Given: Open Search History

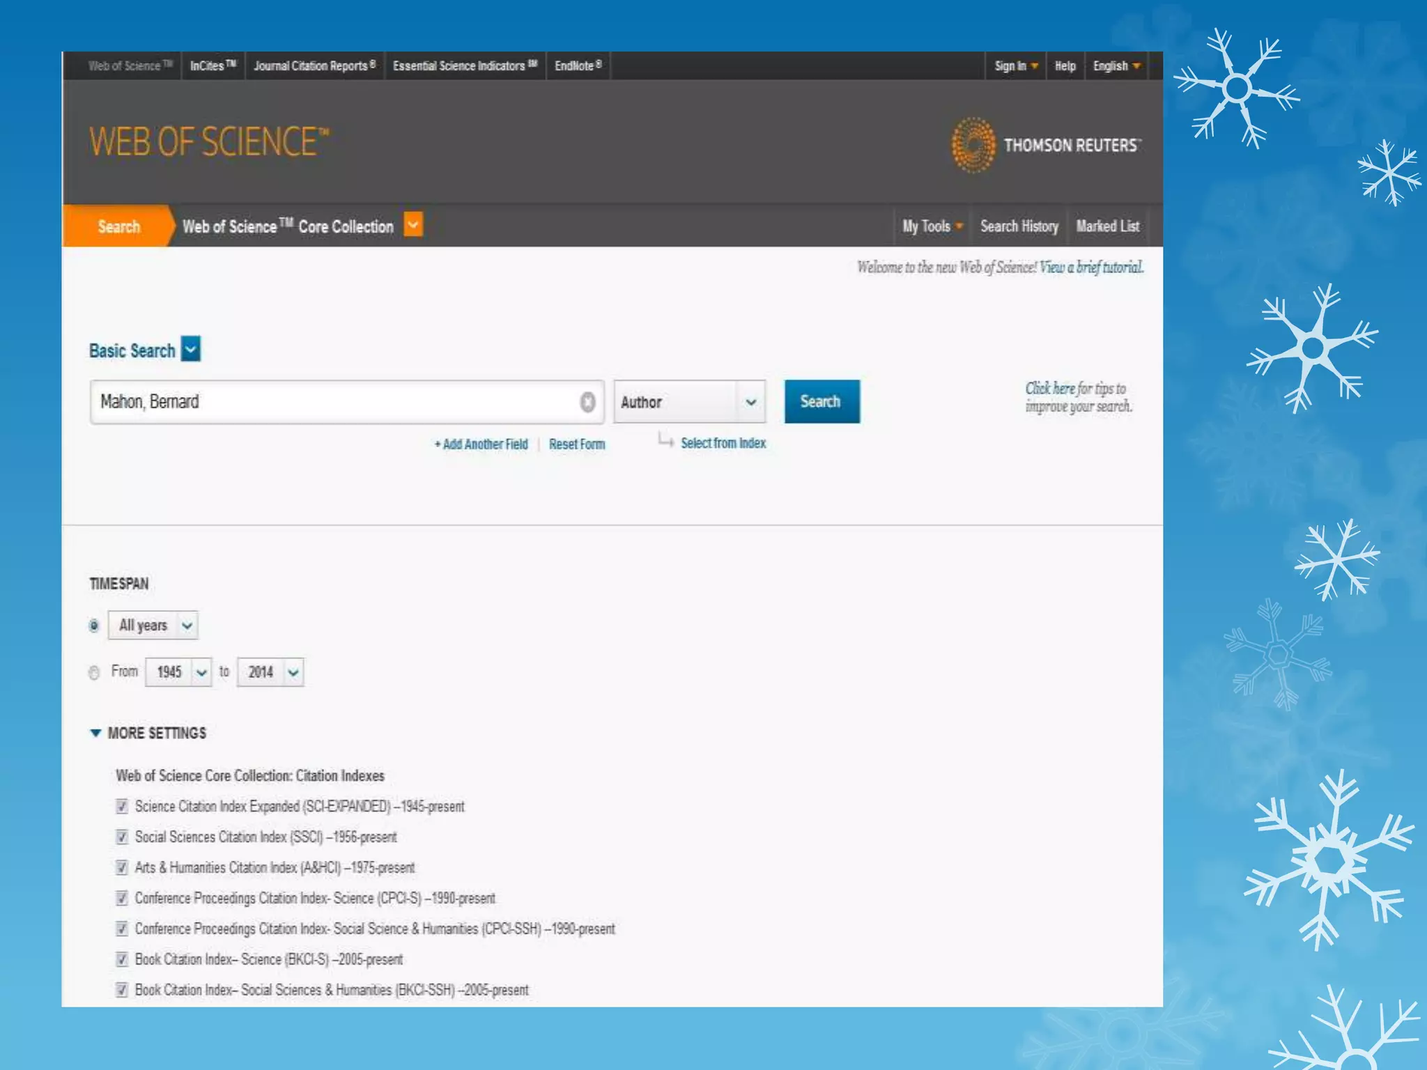Looking at the screenshot, I should pos(1019,226).
